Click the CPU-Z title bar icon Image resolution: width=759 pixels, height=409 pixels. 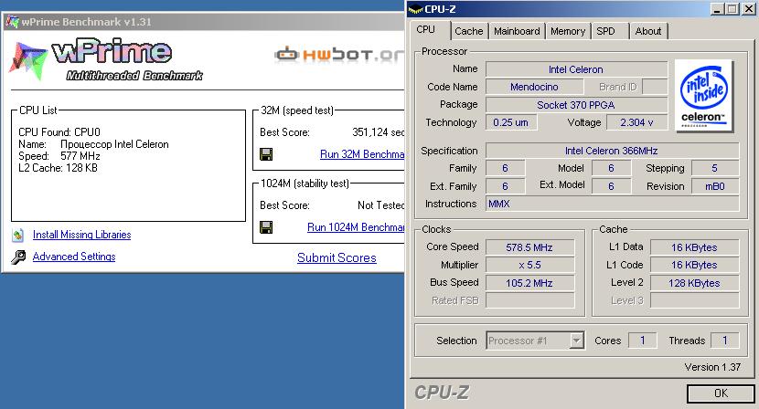(x=416, y=9)
